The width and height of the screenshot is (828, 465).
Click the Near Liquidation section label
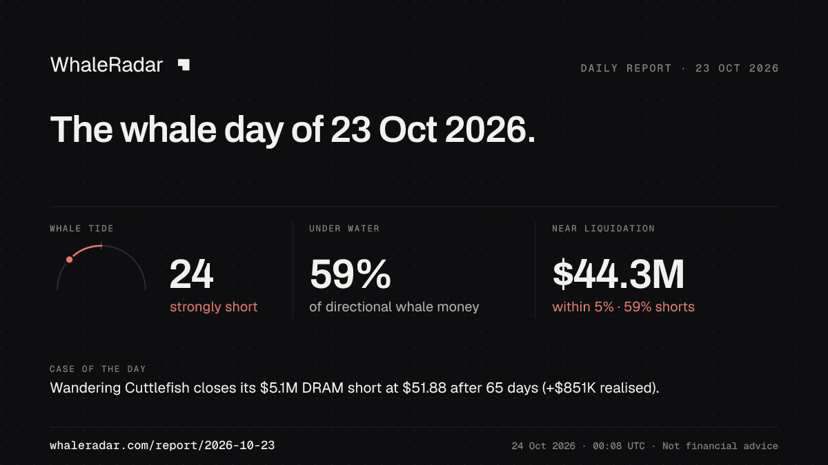pyautogui.click(x=603, y=229)
